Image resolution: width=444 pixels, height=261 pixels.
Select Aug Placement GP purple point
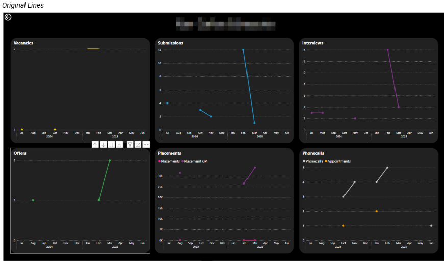pyautogui.click(x=180, y=173)
